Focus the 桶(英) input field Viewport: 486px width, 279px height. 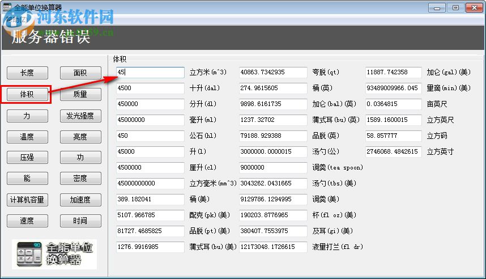coord(273,88)
